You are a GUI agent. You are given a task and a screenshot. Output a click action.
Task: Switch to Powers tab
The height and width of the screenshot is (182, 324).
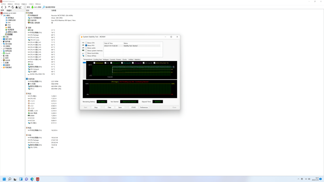pos(119,60)
